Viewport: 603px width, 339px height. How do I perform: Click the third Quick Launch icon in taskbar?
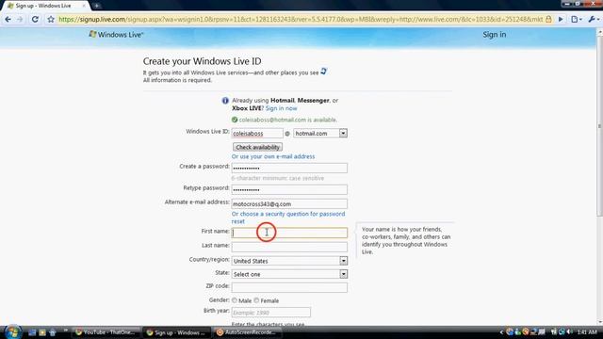pos(53,332)
